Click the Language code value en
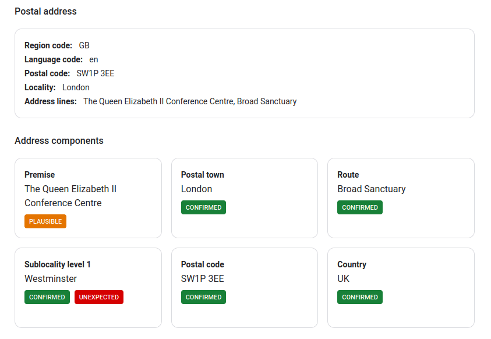 pyautogui.click(x=94, y=59)
